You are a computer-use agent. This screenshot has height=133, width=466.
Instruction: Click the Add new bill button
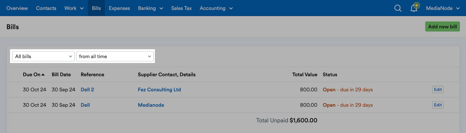(442, 26)
